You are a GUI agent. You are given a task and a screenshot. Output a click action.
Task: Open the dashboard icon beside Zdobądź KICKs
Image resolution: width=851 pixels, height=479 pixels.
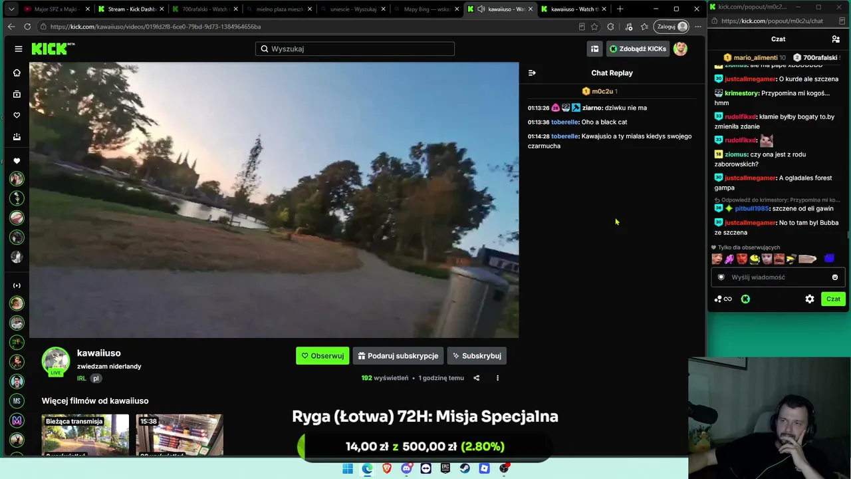click(x=594, y=49)
